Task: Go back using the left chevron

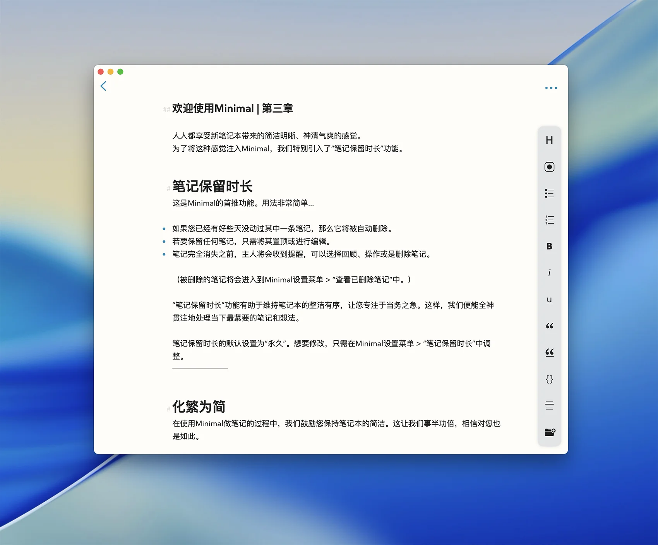Action: point(103,86)
